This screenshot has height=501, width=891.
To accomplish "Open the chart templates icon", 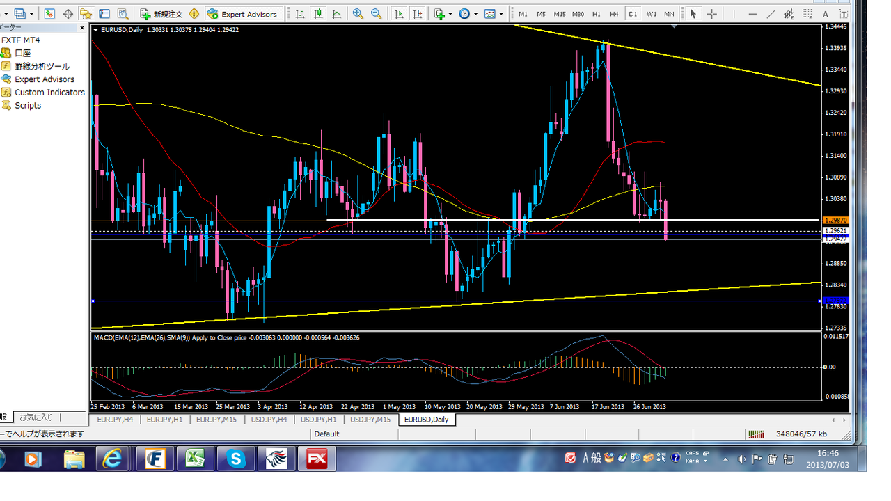I will pos(489,14).
